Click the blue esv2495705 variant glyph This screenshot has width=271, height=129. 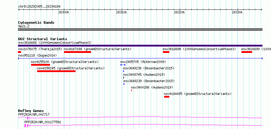click(x=123, y=65)
